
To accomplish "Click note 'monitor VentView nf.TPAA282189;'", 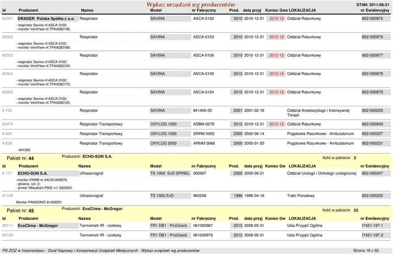I will [x=44, y=48].
